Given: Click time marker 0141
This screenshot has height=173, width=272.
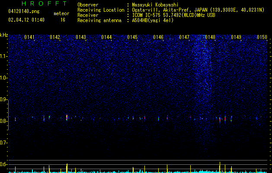Looking at the screenshot, I should 29,37.
